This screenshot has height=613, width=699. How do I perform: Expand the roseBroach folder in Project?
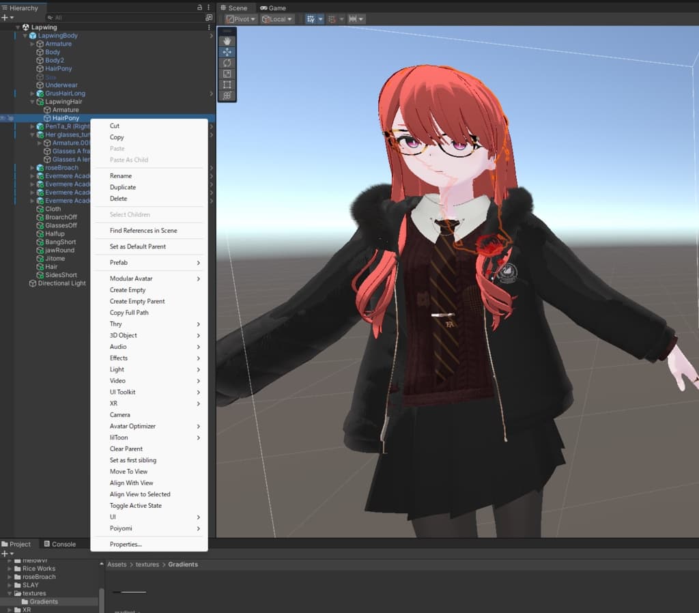10,577
